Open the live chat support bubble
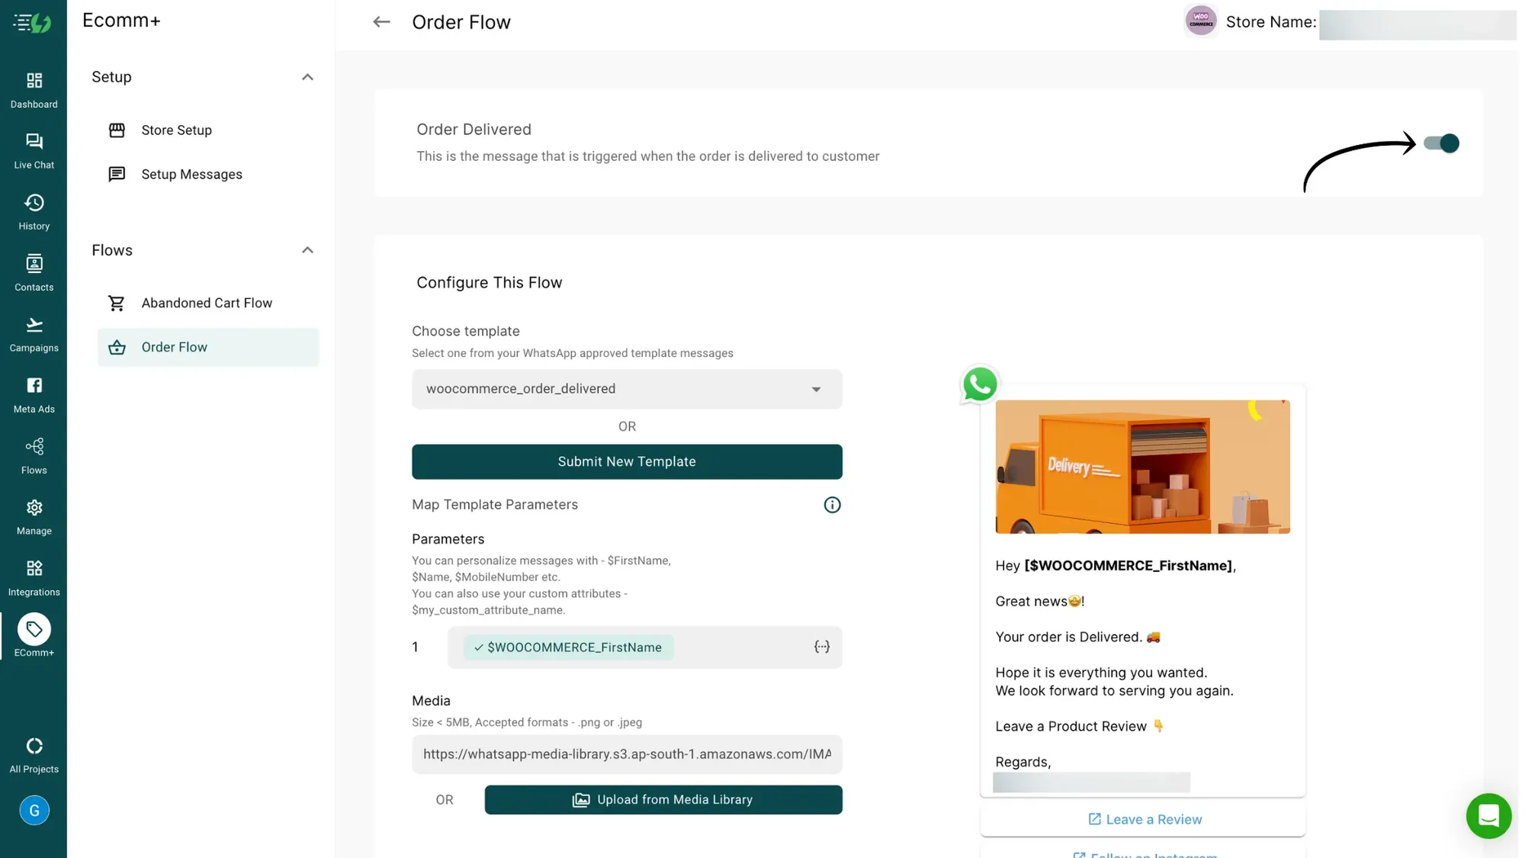 point(1488,815)
